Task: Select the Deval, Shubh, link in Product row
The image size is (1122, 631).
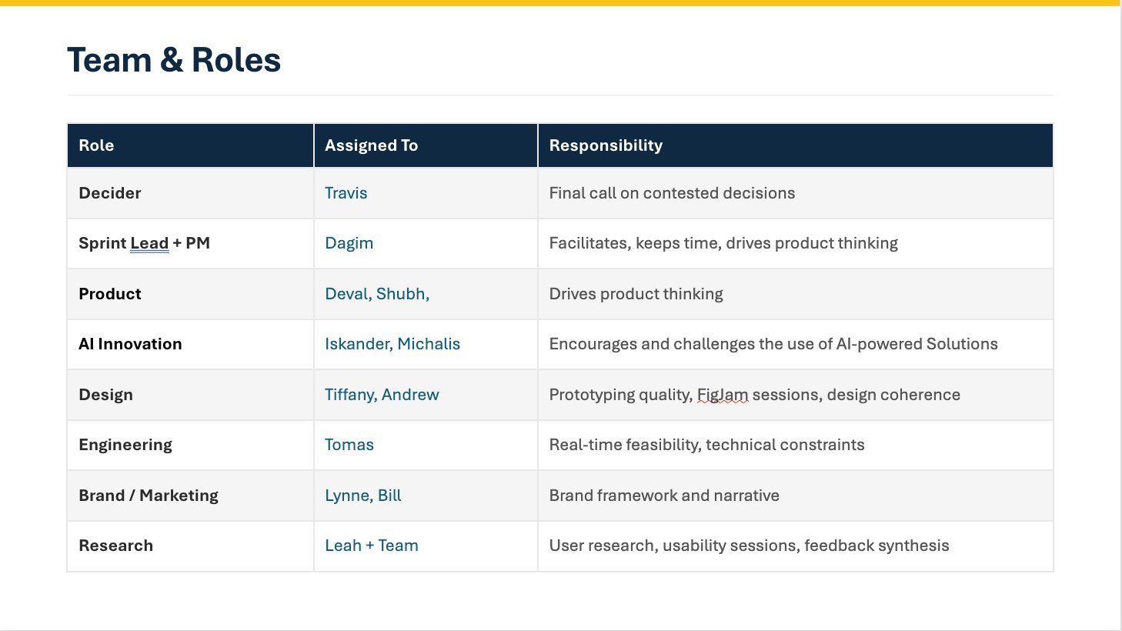Action: coord(377,293)
